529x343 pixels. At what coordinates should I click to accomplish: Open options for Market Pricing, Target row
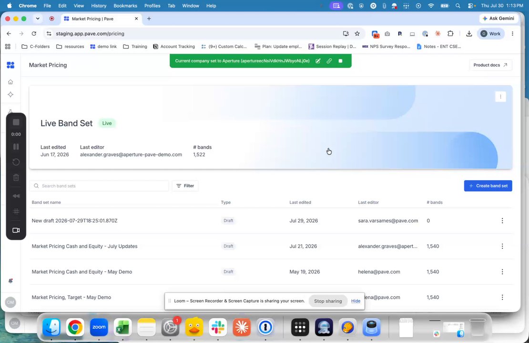pos(502,297)
